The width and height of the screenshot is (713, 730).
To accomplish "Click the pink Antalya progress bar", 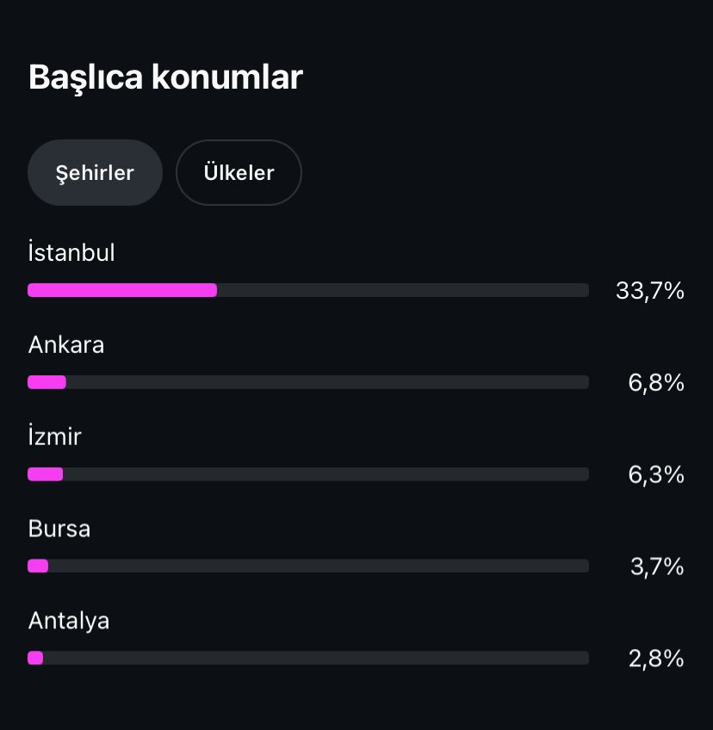I will [35, 658].
